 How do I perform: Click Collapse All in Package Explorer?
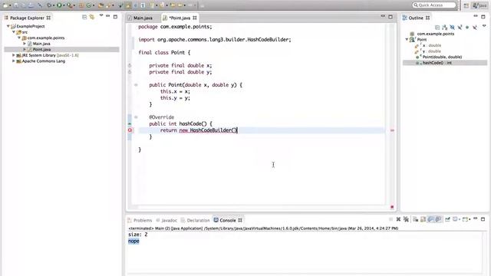(x=84, y=17)
